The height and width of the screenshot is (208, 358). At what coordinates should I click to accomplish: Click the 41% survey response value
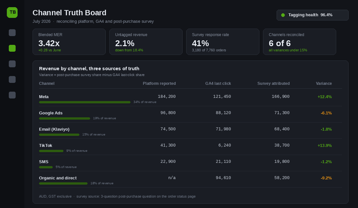[200, 43]
